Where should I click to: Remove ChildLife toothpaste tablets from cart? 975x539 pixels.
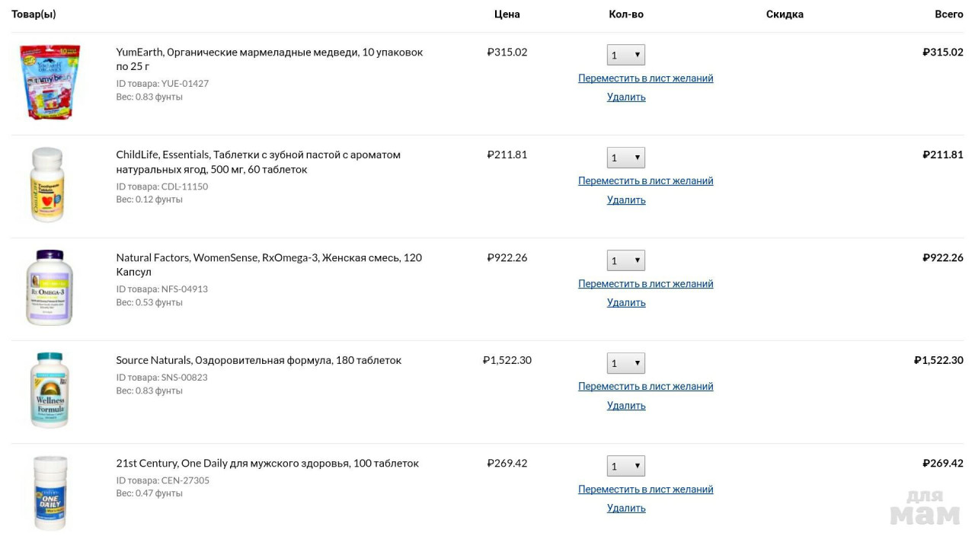(x=626, y=200)
